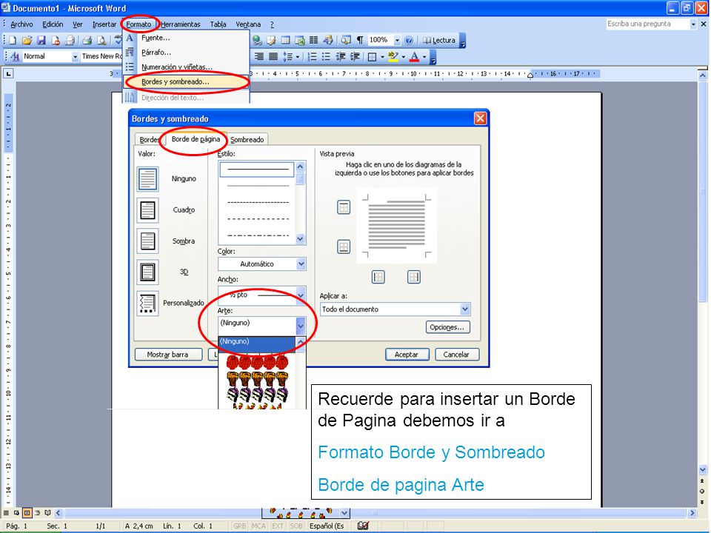Screen dimensions: 711x533
Task: Toggle the bottom border preview button
Action: coord(344,247)
